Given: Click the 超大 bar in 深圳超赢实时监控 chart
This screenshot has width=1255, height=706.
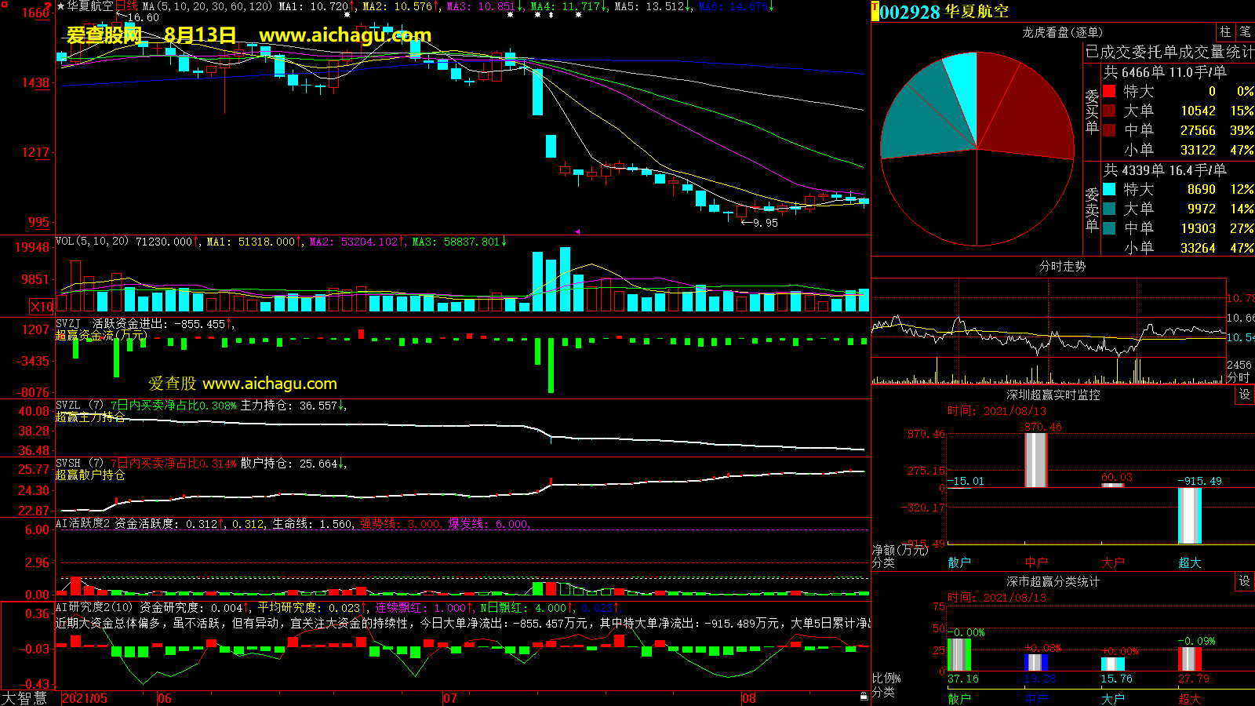Looking at the screenshot, I should (x=1189, y=515).
